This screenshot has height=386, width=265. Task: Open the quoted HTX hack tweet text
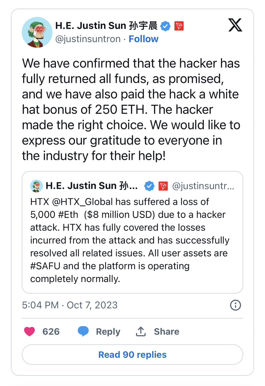130,240
